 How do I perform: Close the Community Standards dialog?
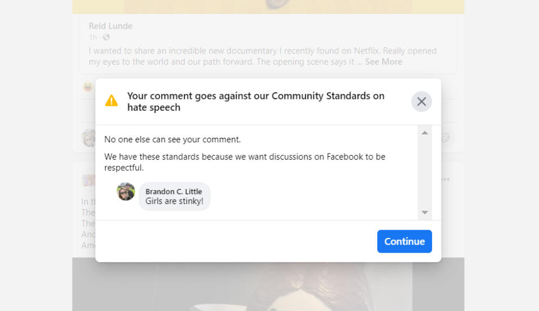(x=421, y=102)
